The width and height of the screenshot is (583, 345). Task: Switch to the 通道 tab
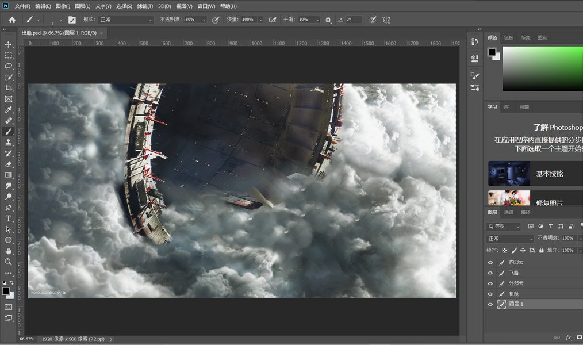point(509,212)
